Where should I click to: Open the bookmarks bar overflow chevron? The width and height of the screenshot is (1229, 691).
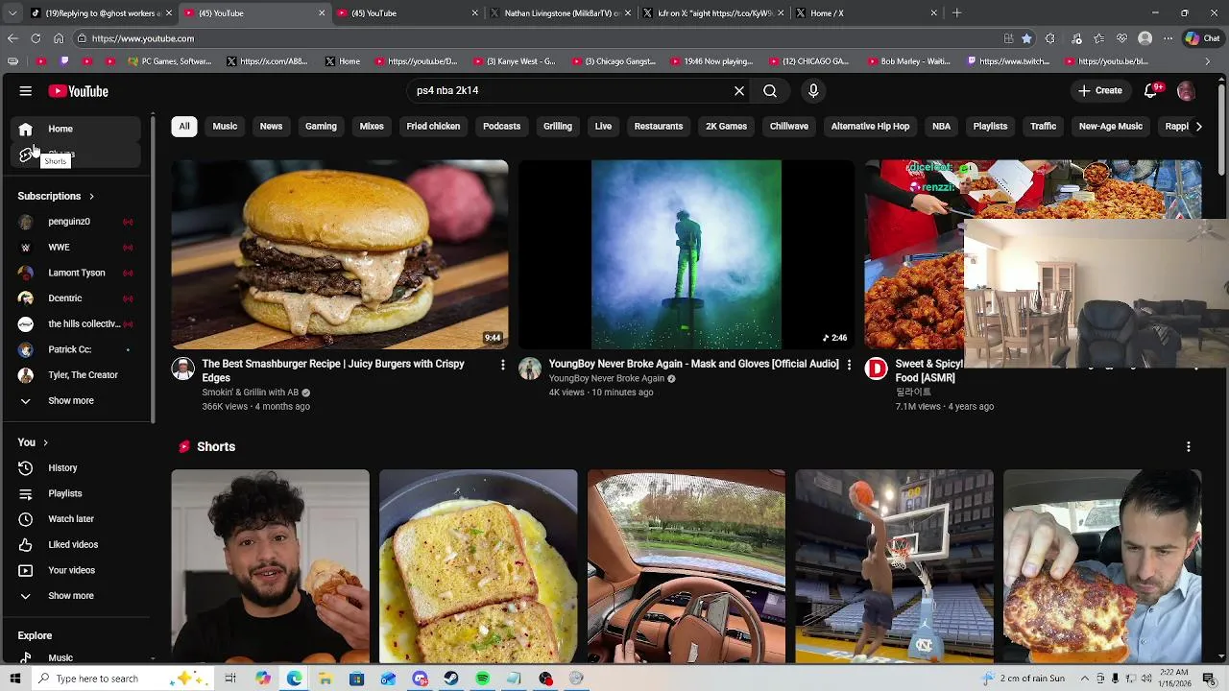tap(1208, 61)
